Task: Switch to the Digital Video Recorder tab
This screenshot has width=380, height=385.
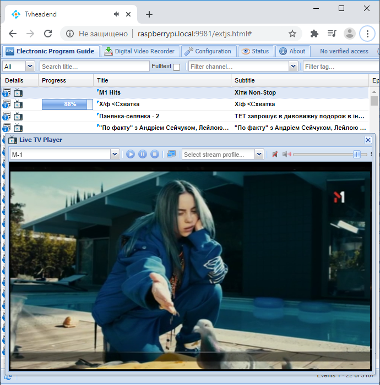Action: tap(140, 51)
